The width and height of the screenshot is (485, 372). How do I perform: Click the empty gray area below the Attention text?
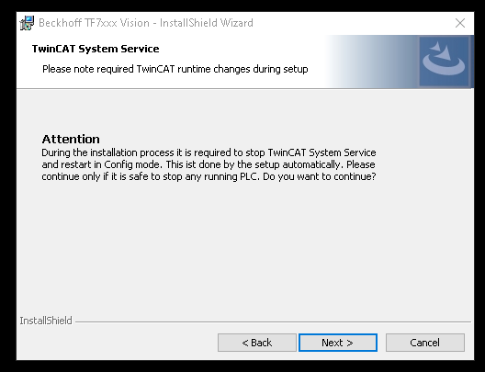click(244, 247)
